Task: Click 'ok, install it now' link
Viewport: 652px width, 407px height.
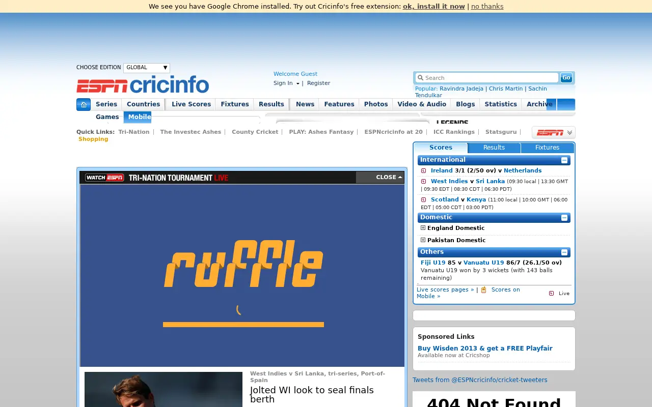Action: pos(434,7)
